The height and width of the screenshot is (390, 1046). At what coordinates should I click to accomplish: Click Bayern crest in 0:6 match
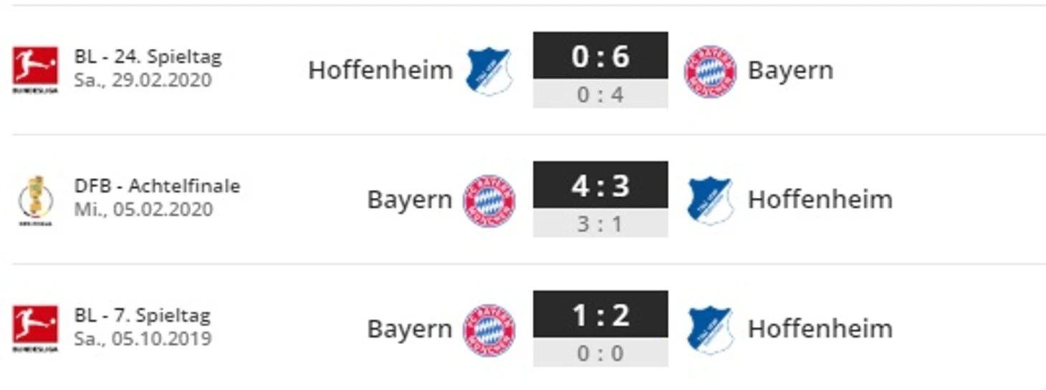pos(710,71)
